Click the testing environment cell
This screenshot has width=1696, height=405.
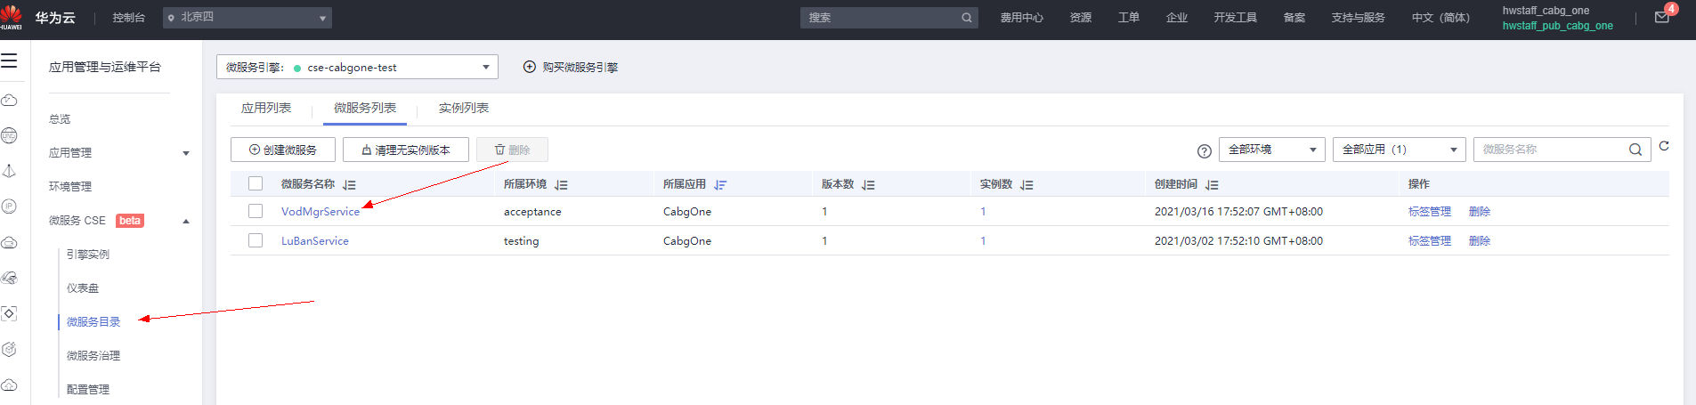click(x=522, y=240)
